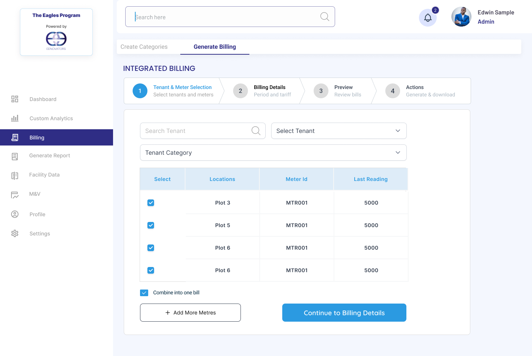532x356 pixels.
Task: Click the step 1 circle in billing wizard
Action: tap(140, 91)
